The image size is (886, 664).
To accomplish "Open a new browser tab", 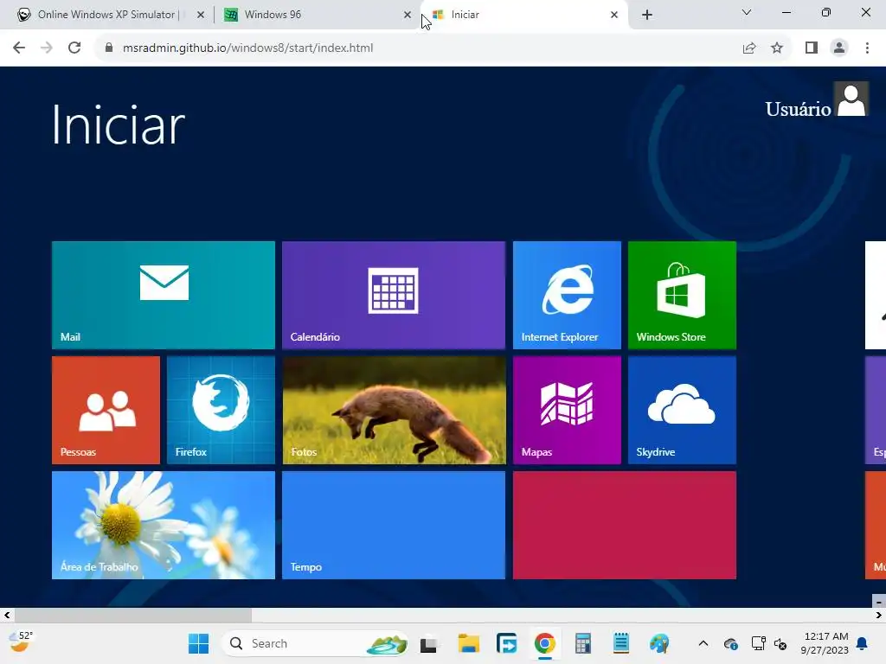I will 647,15.
